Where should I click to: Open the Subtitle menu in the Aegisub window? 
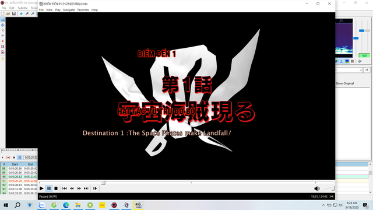click(22, 8)
